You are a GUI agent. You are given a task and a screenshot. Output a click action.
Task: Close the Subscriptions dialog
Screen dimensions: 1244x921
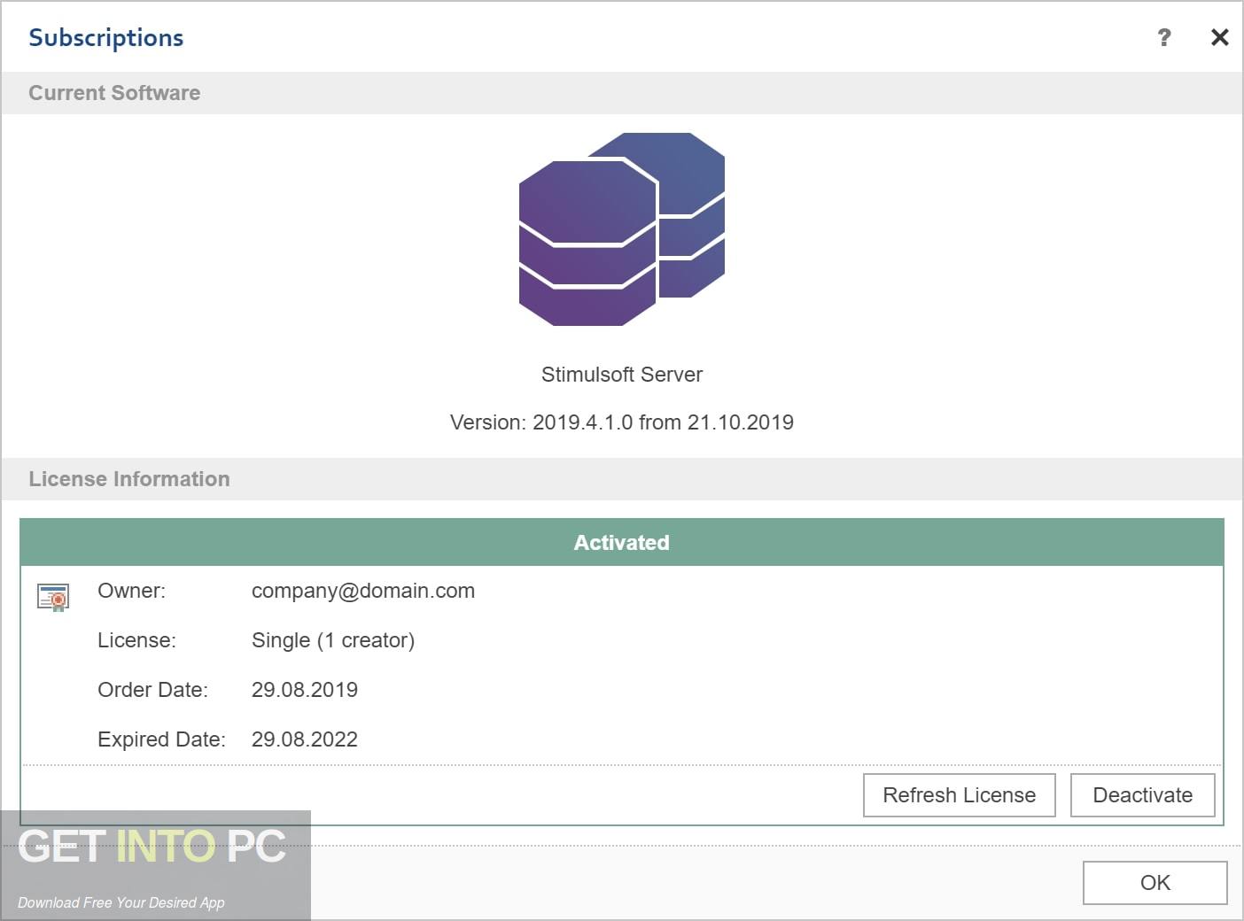(x=1219, y=37)
